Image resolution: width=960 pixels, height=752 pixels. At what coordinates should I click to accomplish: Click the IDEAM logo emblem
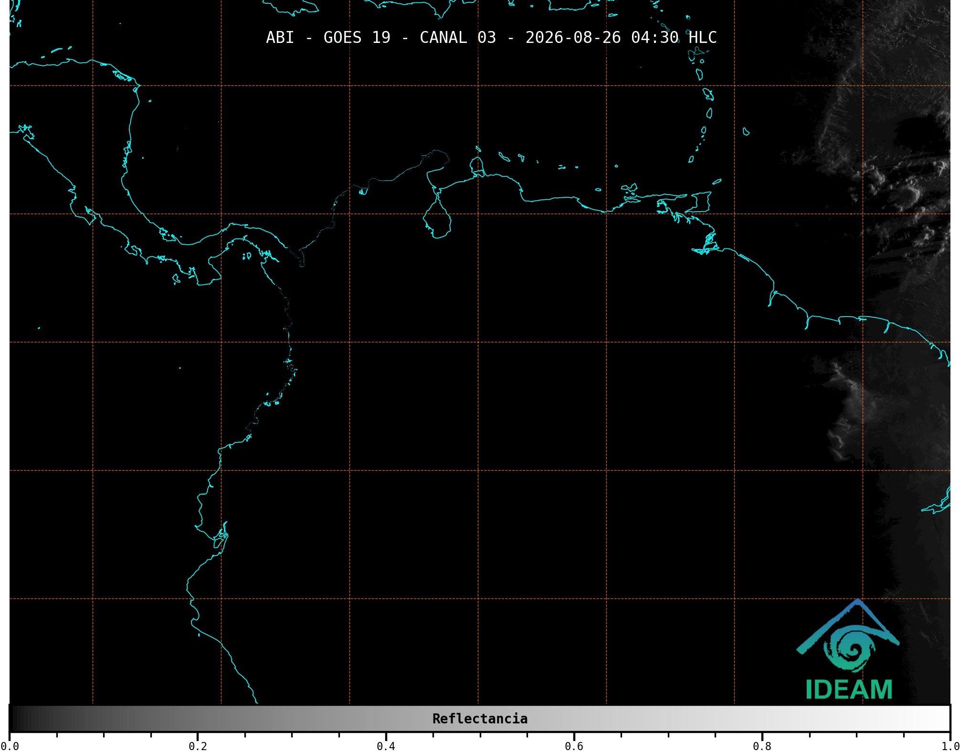tap(848, 636)
